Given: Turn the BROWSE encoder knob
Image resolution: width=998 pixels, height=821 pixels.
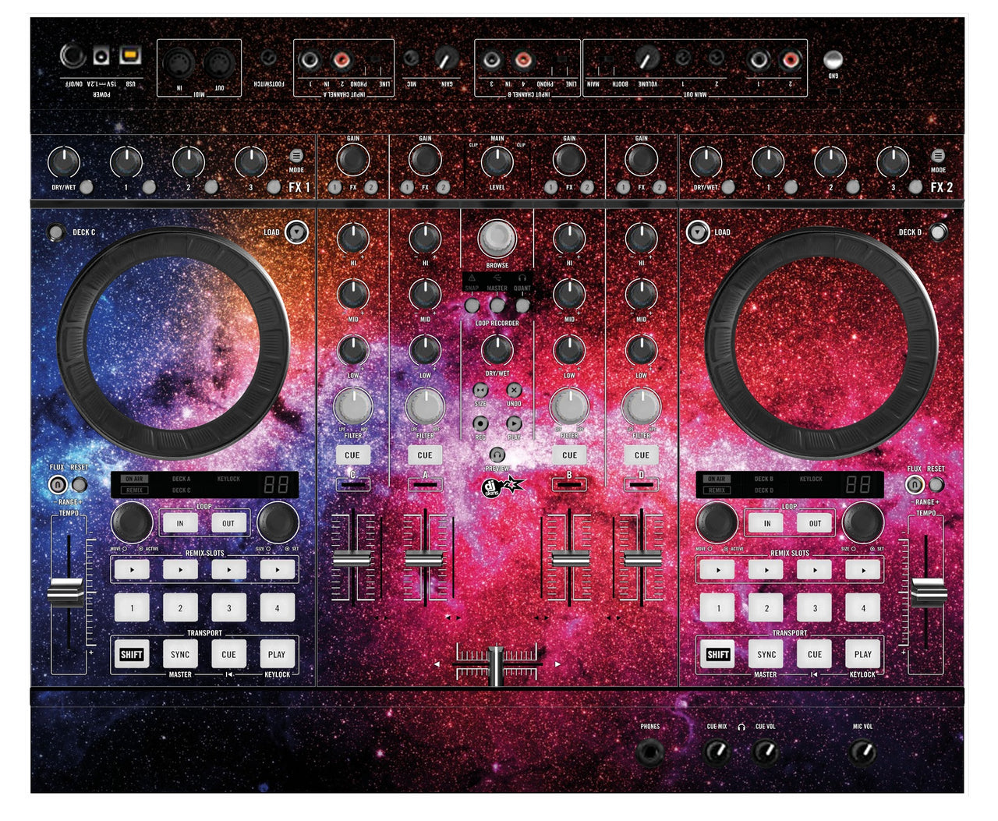Looking at the screenshot, I should 497,240.
